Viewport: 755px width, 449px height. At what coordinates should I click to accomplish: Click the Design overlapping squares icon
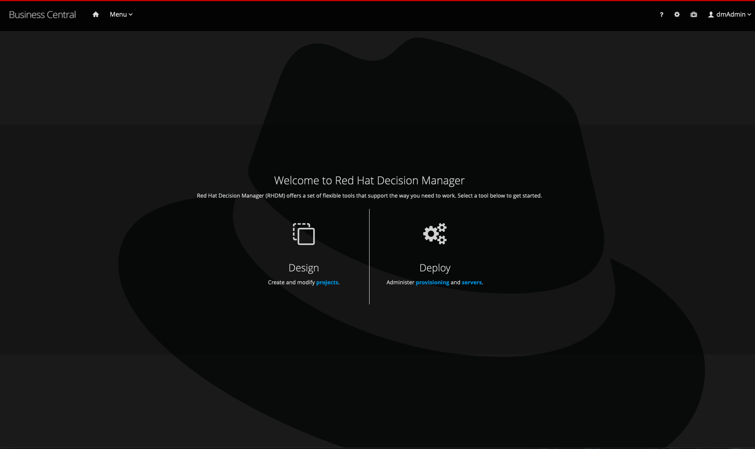304,234
